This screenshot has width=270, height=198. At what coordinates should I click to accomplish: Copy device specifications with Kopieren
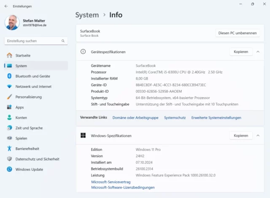click(x=241, y=52)
